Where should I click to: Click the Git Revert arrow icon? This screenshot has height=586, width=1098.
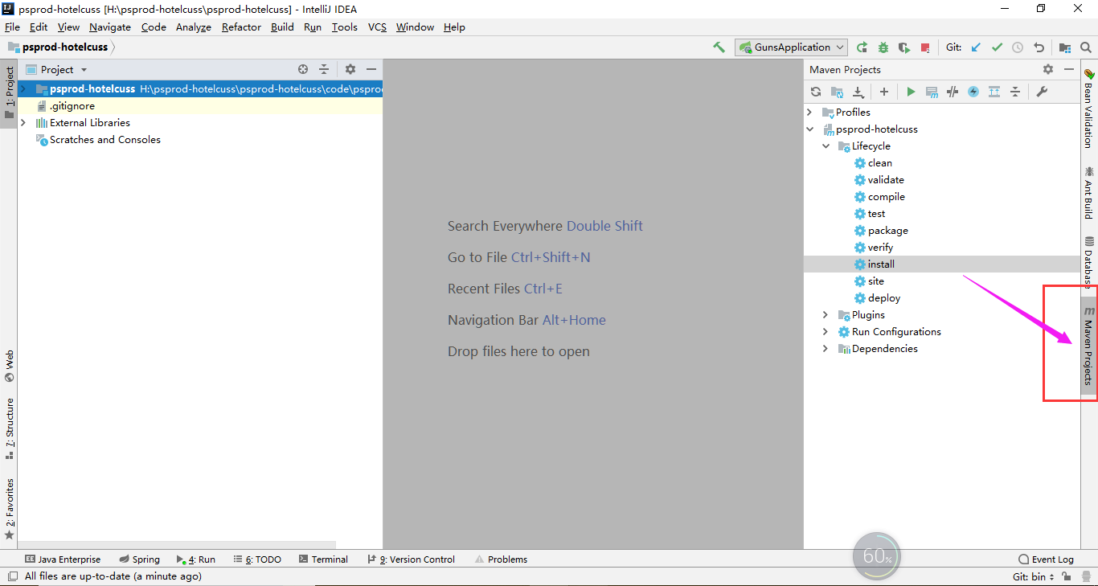point(1039,47)
